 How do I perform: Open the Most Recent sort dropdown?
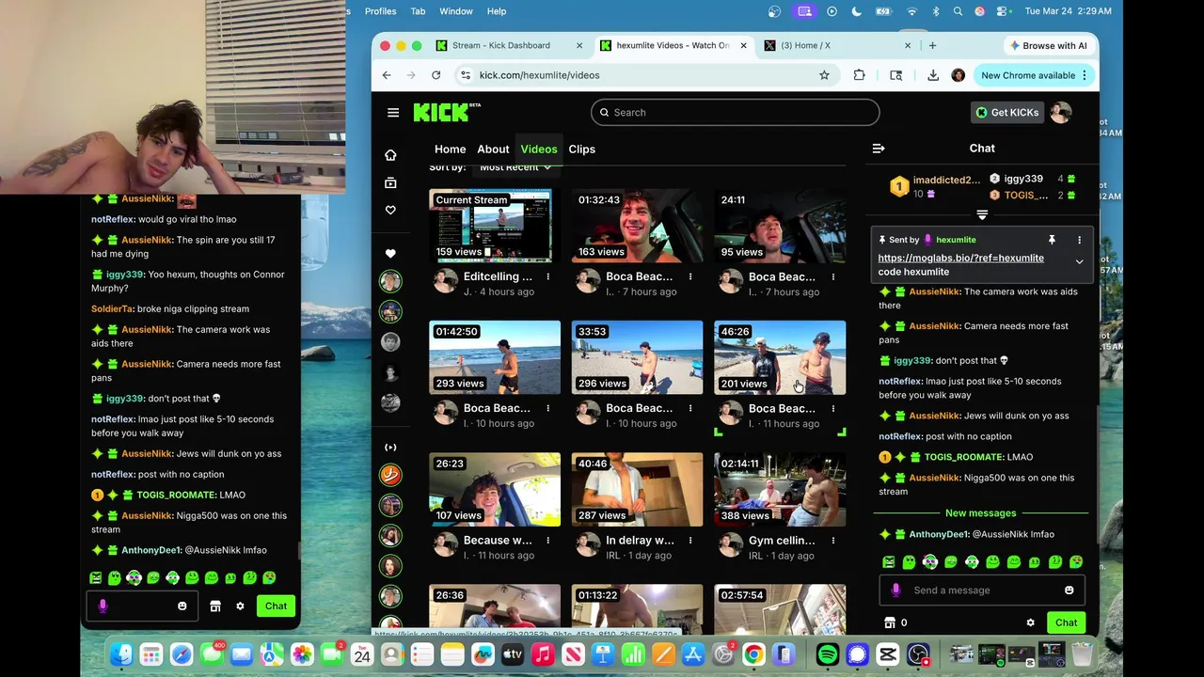point(515,167)
